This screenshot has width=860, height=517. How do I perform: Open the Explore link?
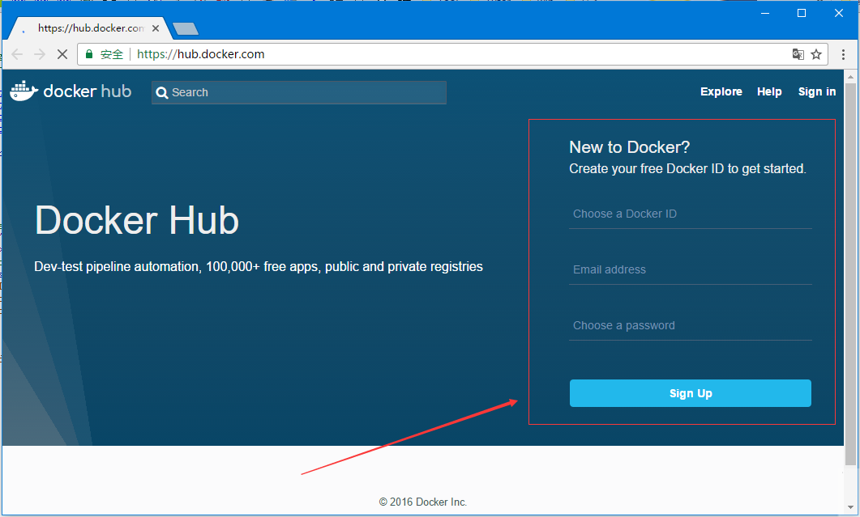(721, 91)
